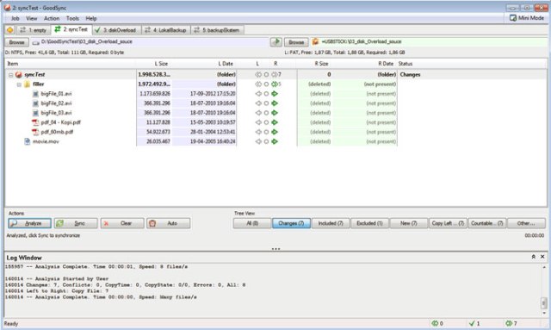Open the Help menu

pos(91,18)
